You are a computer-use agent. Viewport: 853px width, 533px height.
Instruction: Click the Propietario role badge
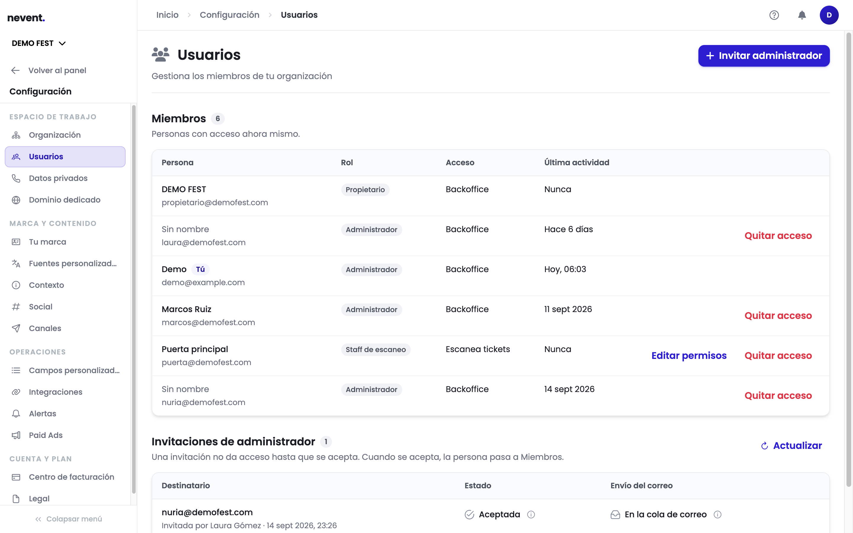click(365, 190)
